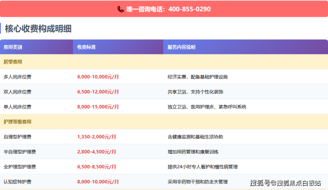Click the 核心收费构成明细 heading

point(38,29)
